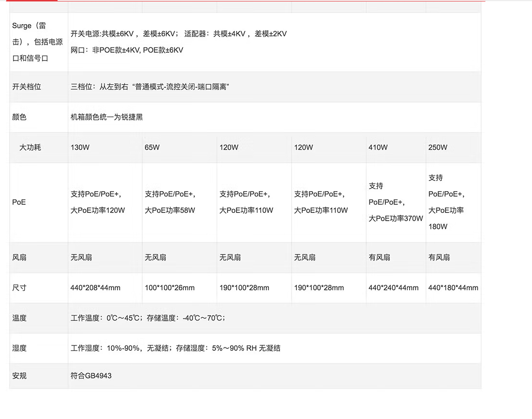Select the 工作温度 temperature range text
The width and height of the screenshot is (532, 419).
(x=148, y=318)
